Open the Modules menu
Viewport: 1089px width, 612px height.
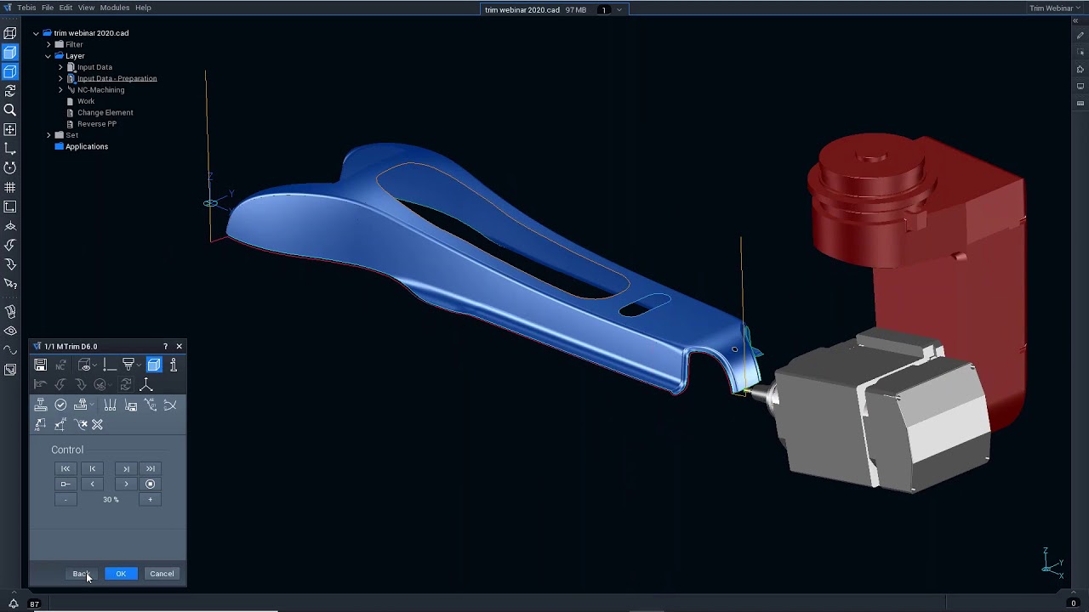(115, 8)
